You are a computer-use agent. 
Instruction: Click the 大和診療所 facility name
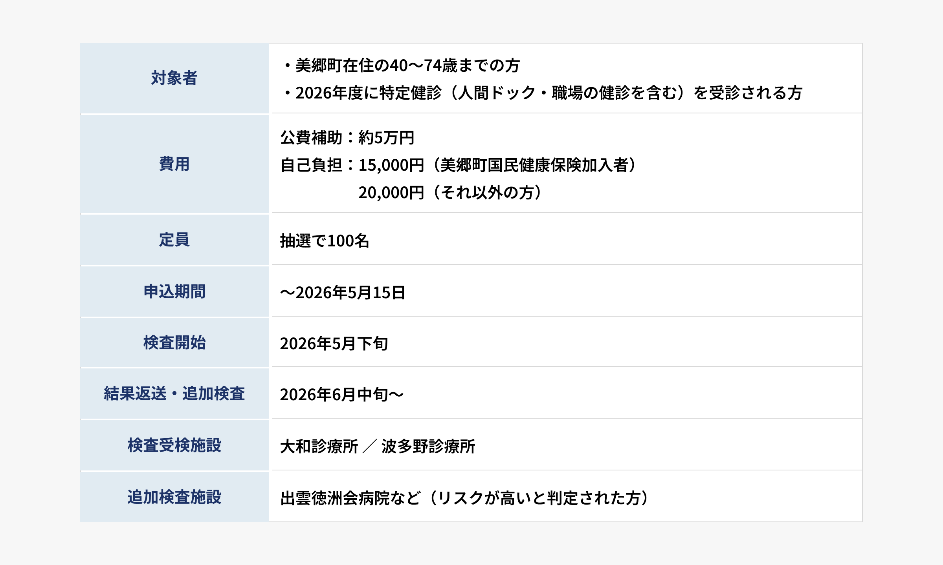click(319, 447)
